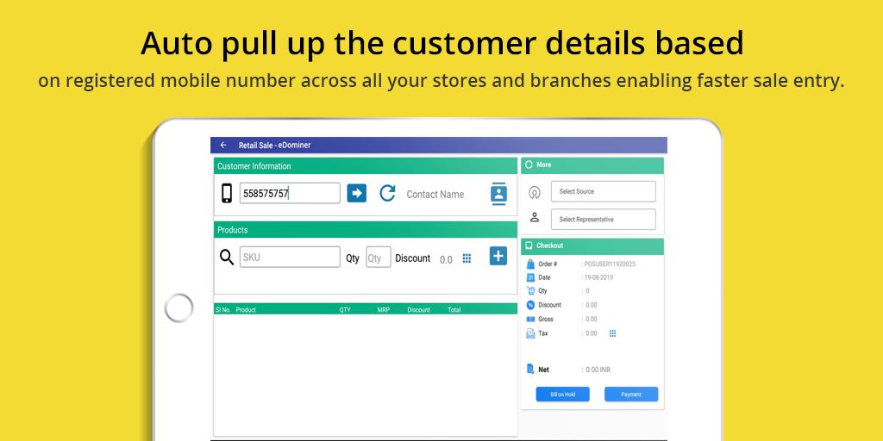883x441 pixels.
Task: Click the MRP column header
Action: 384,310
